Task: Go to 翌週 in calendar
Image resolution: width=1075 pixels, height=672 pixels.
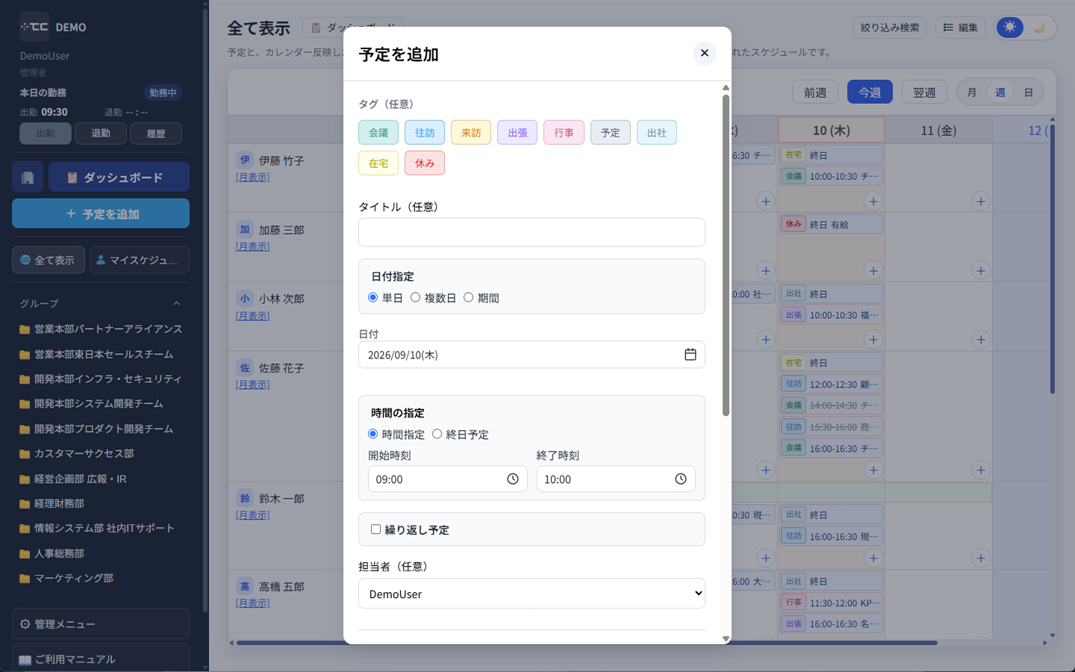Action: [x=924, y=93]
